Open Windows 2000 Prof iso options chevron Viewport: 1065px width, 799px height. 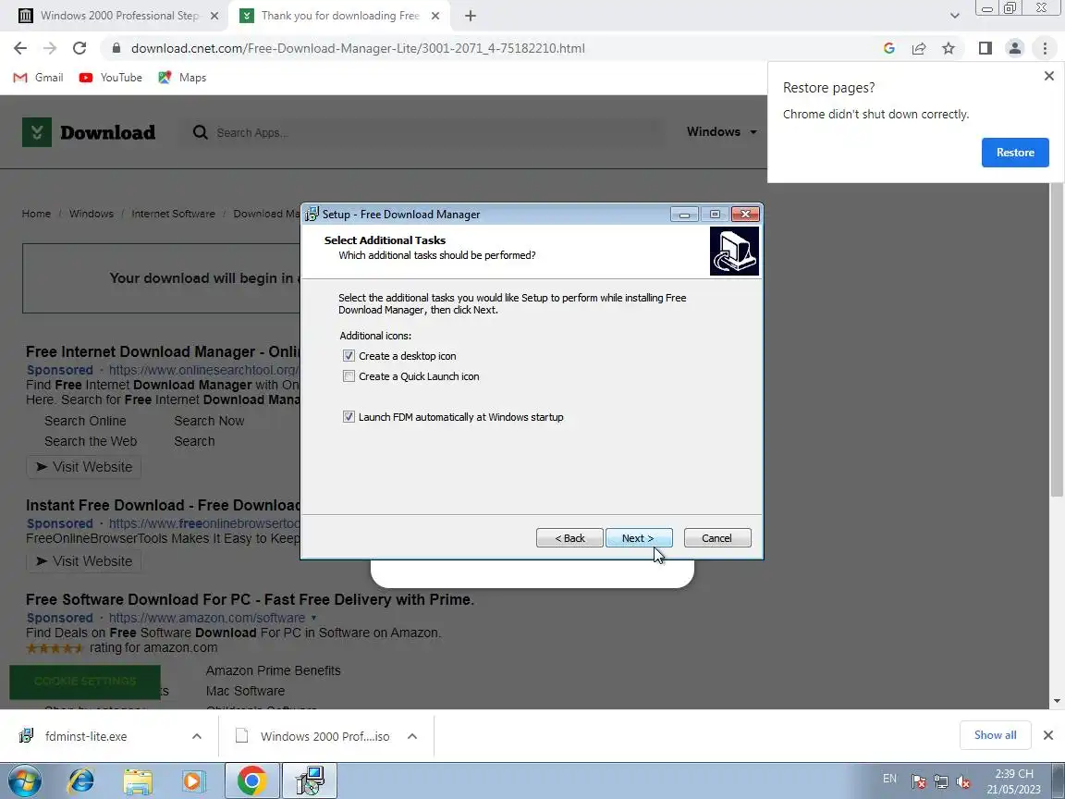click(x=411, y=736)
